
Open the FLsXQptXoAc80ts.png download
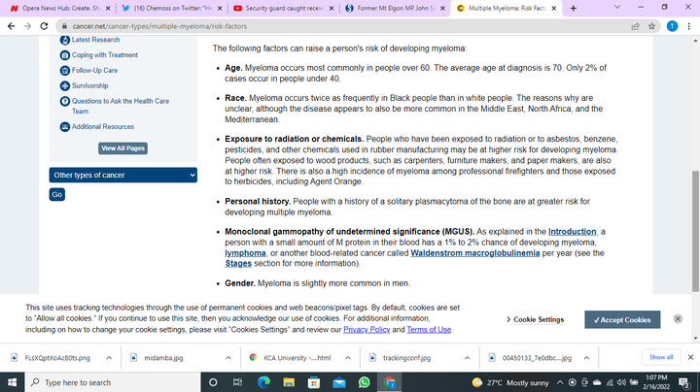[x=57, y=358]
